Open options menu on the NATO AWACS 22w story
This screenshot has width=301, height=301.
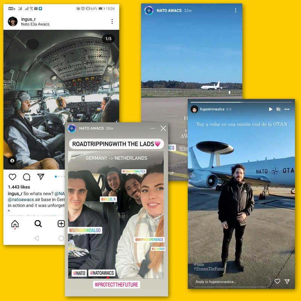236,11
